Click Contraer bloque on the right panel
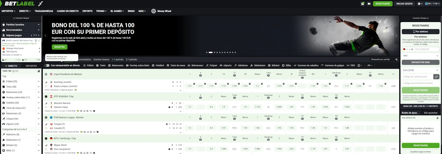The height and width of the screenshot is (154, 442). coord(420,18)
